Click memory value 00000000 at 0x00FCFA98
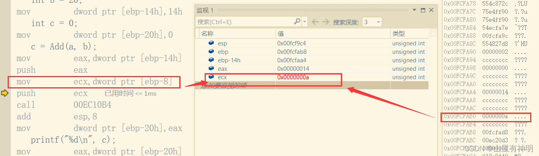This screenshot has width=539, height=156. click(495, 68)
